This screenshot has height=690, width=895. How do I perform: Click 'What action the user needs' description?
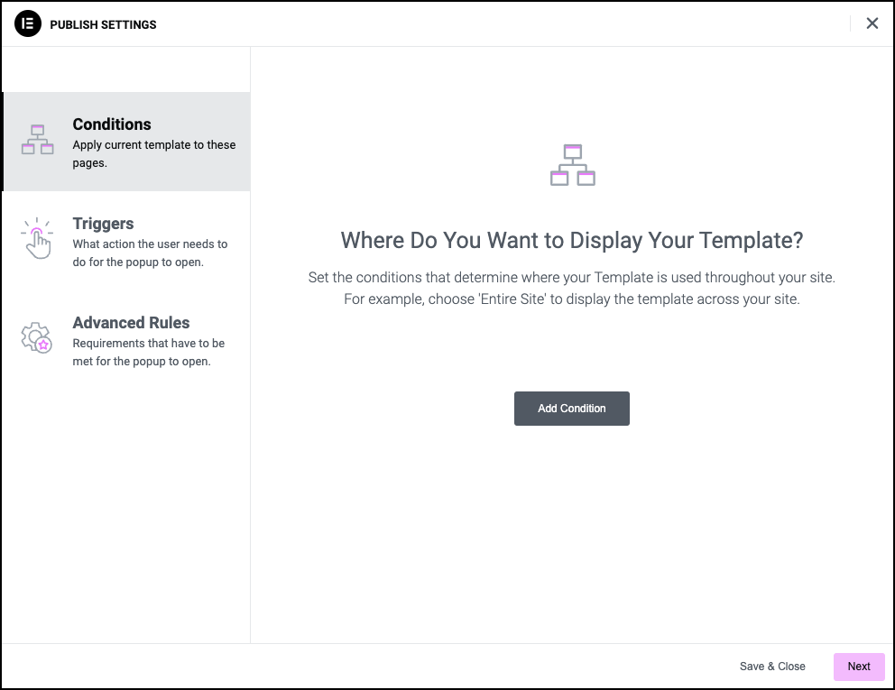[150, 253]
